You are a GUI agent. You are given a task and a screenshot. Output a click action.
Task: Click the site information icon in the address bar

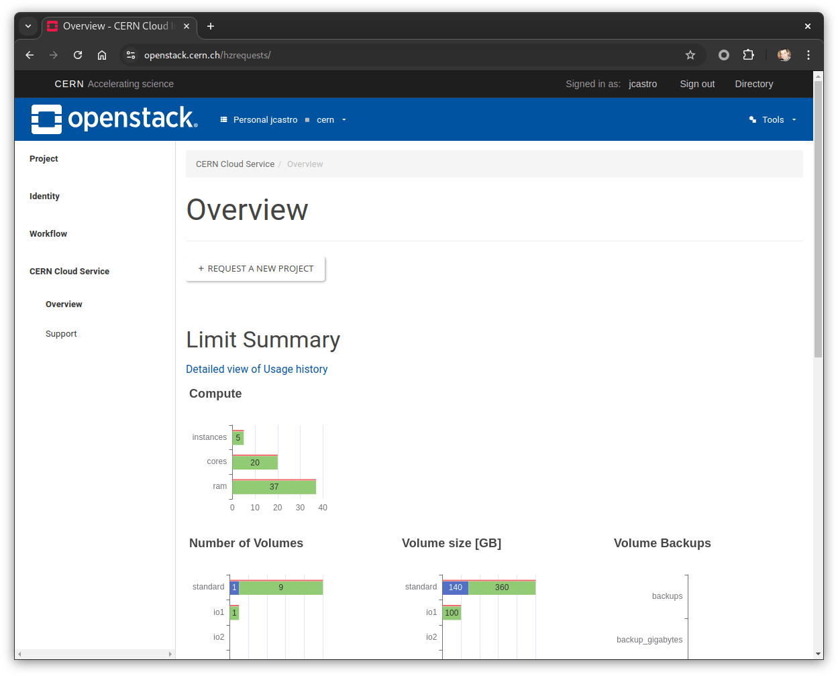130,55
